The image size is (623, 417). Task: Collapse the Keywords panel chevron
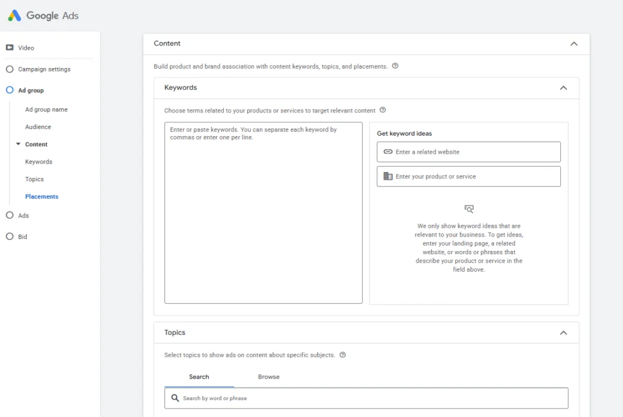pos(563,88)
